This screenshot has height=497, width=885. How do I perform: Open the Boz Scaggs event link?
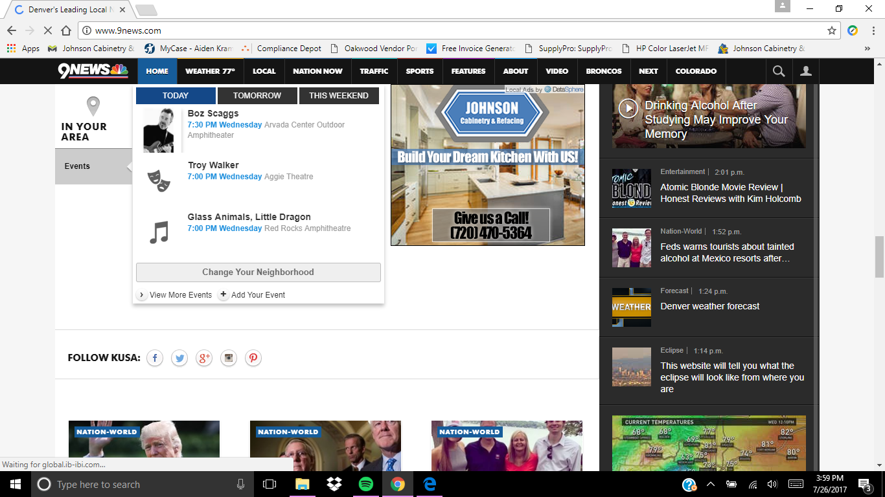[x=213, y=114]
